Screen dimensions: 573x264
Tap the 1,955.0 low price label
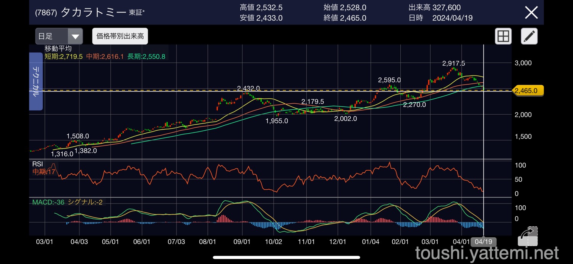pyautogui.click(x=277, y=121)
